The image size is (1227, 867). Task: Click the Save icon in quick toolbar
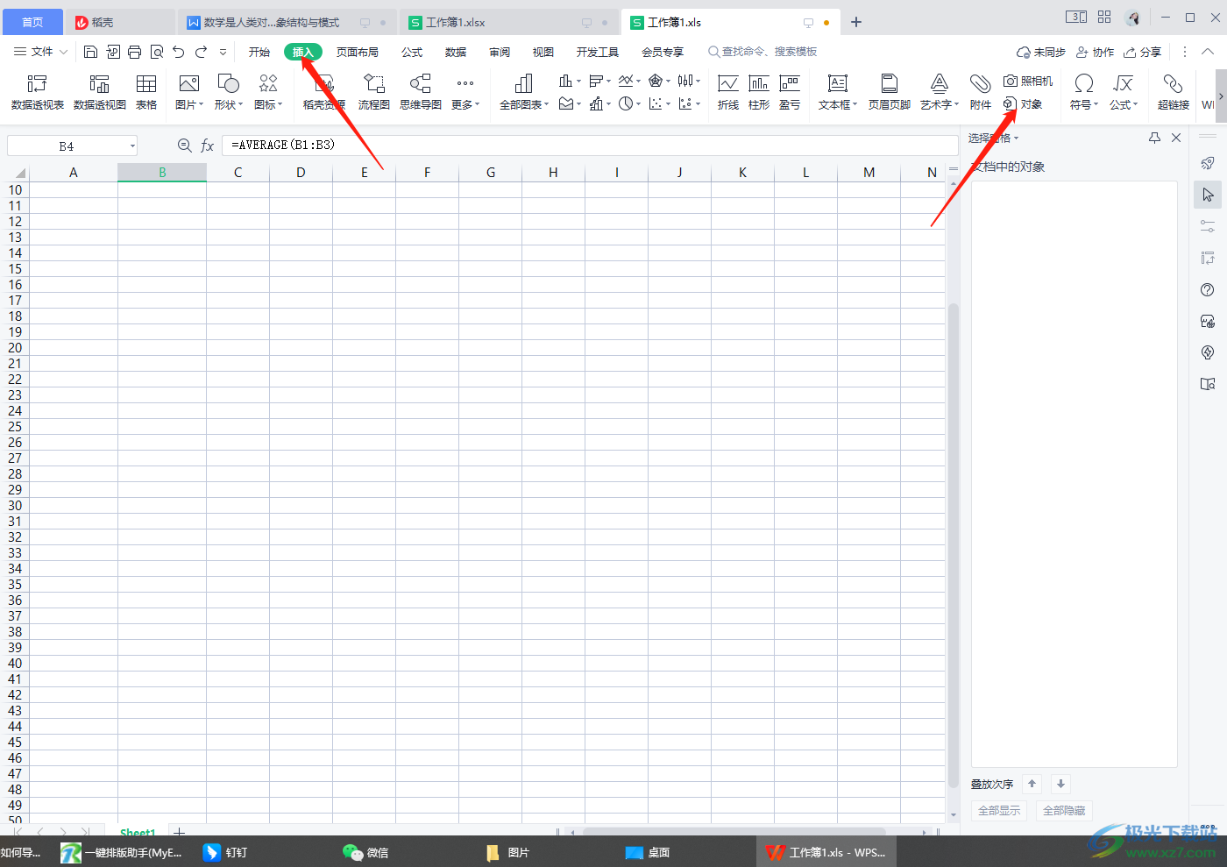click(90, 52)
